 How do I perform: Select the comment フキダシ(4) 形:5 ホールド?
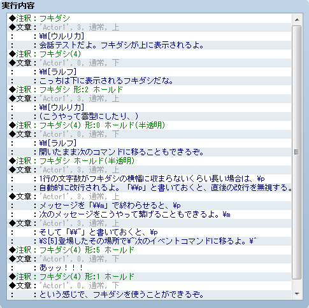click(x=149, y=250)
